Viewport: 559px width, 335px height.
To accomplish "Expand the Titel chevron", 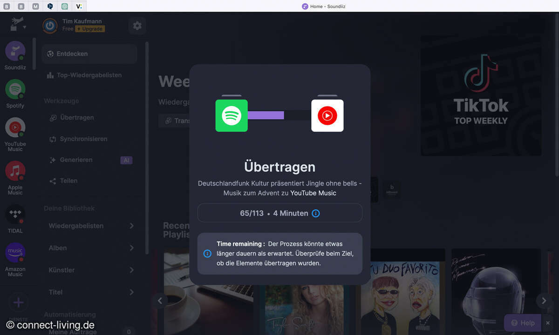I will tap(131, 292).
